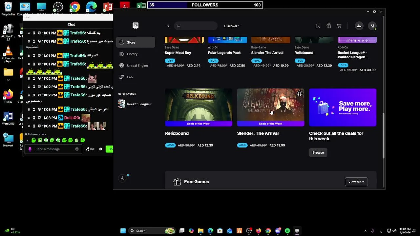This screenshot has height=236, width=420.
Task: Open the Library in Epic Games sidebar
Action: [x=136, y=54]
